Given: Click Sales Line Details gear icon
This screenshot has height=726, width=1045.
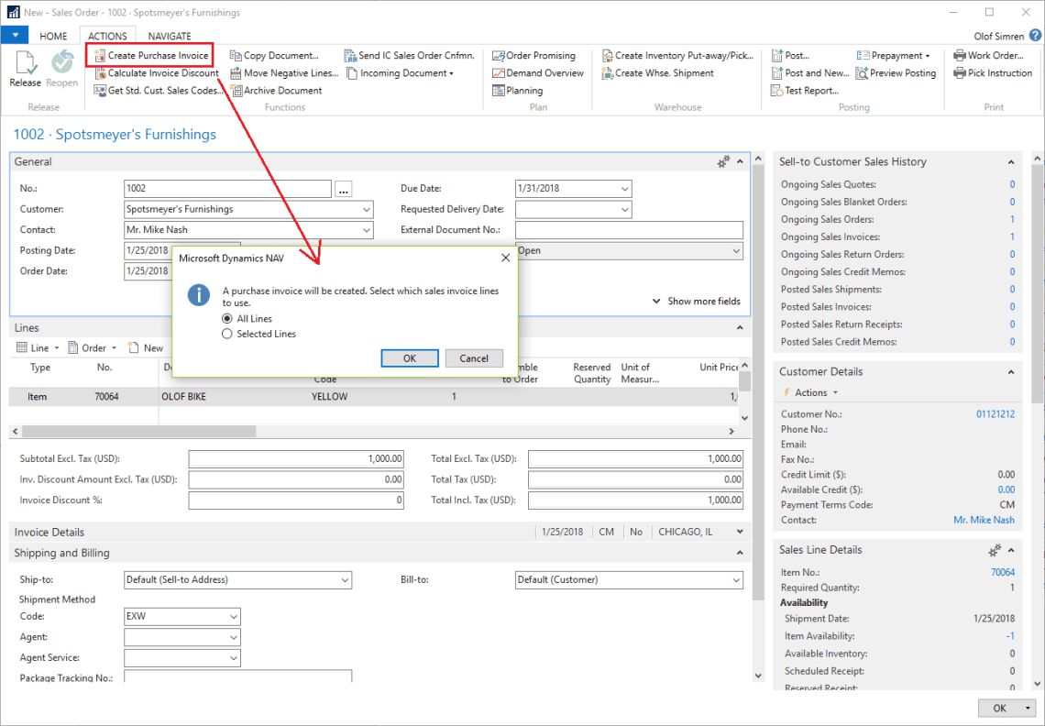Looking at the screenshot, I should (995, 550).
